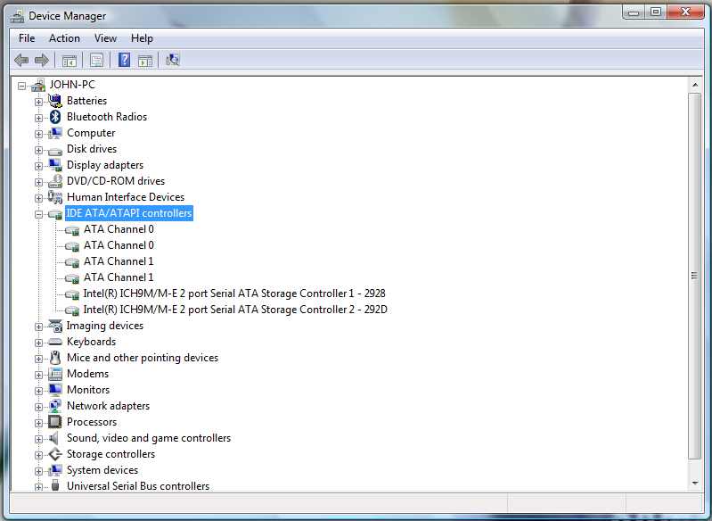Expand the Processors node
Image resolution: width=712 pixels, height=521 pixels.
[x=38, y=423]
